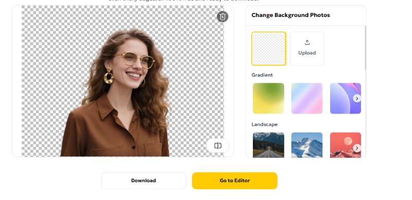This screenshot has height=200, width=412.
Task: Click the Download button
Action: [x=144, y=180]
